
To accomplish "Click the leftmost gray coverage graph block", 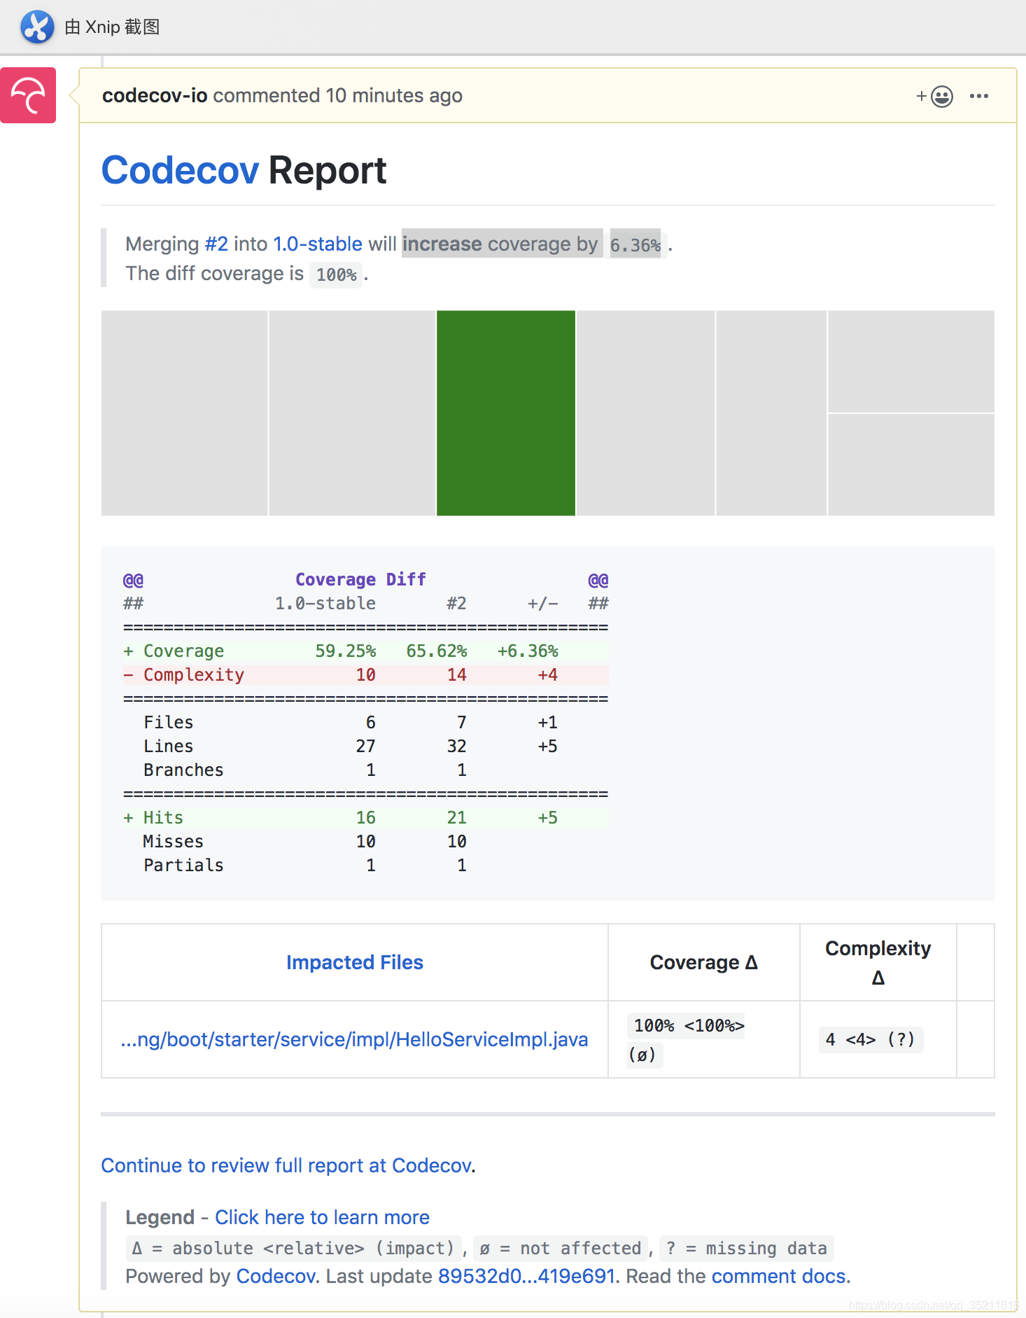I will pos(185,413).
